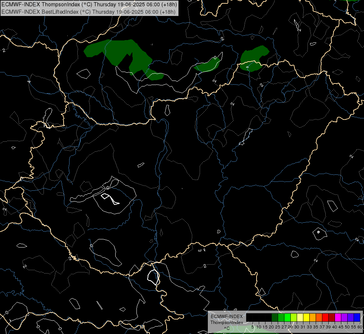Click the legend tick value 40

tap(335, 327)
